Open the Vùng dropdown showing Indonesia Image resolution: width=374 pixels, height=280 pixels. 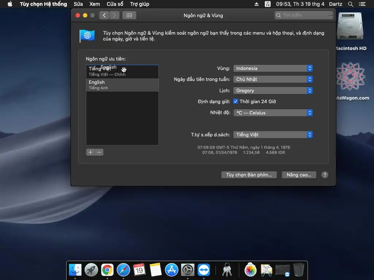pyautogui.click(x=273, y=68)
